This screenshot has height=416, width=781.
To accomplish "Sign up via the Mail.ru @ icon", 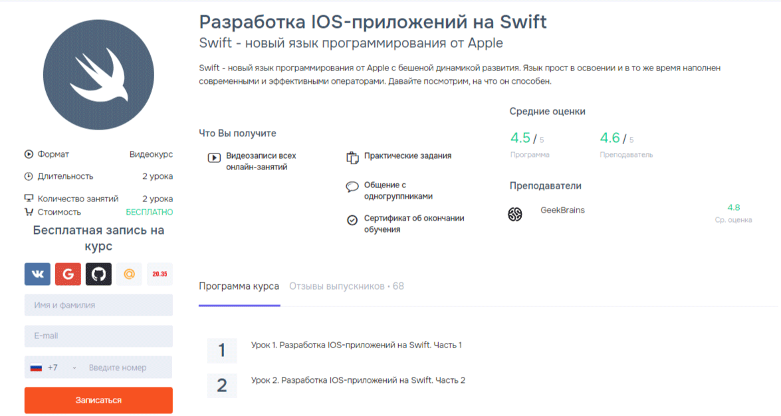I will click(129, 274).
